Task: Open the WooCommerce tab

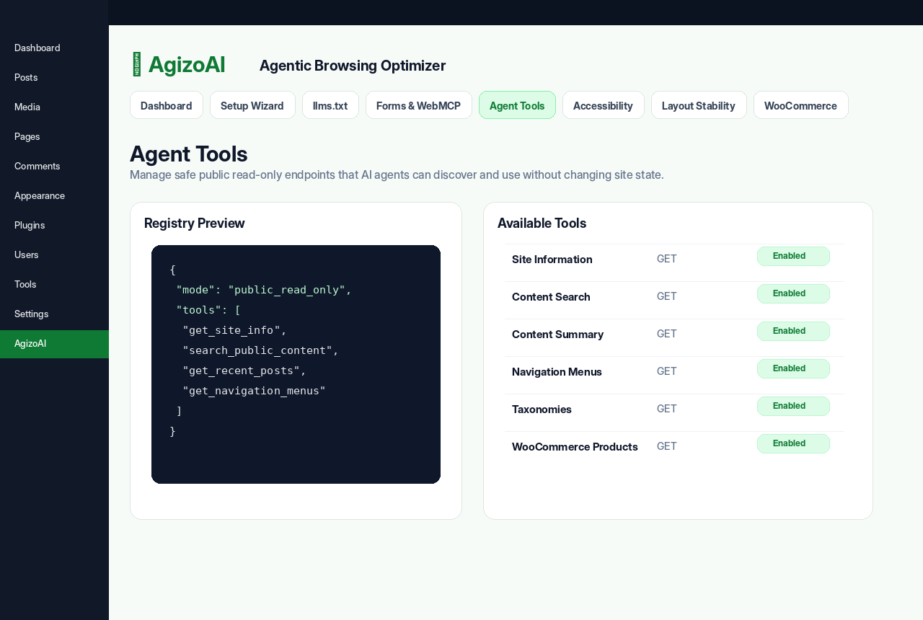Action: point(800,105)
